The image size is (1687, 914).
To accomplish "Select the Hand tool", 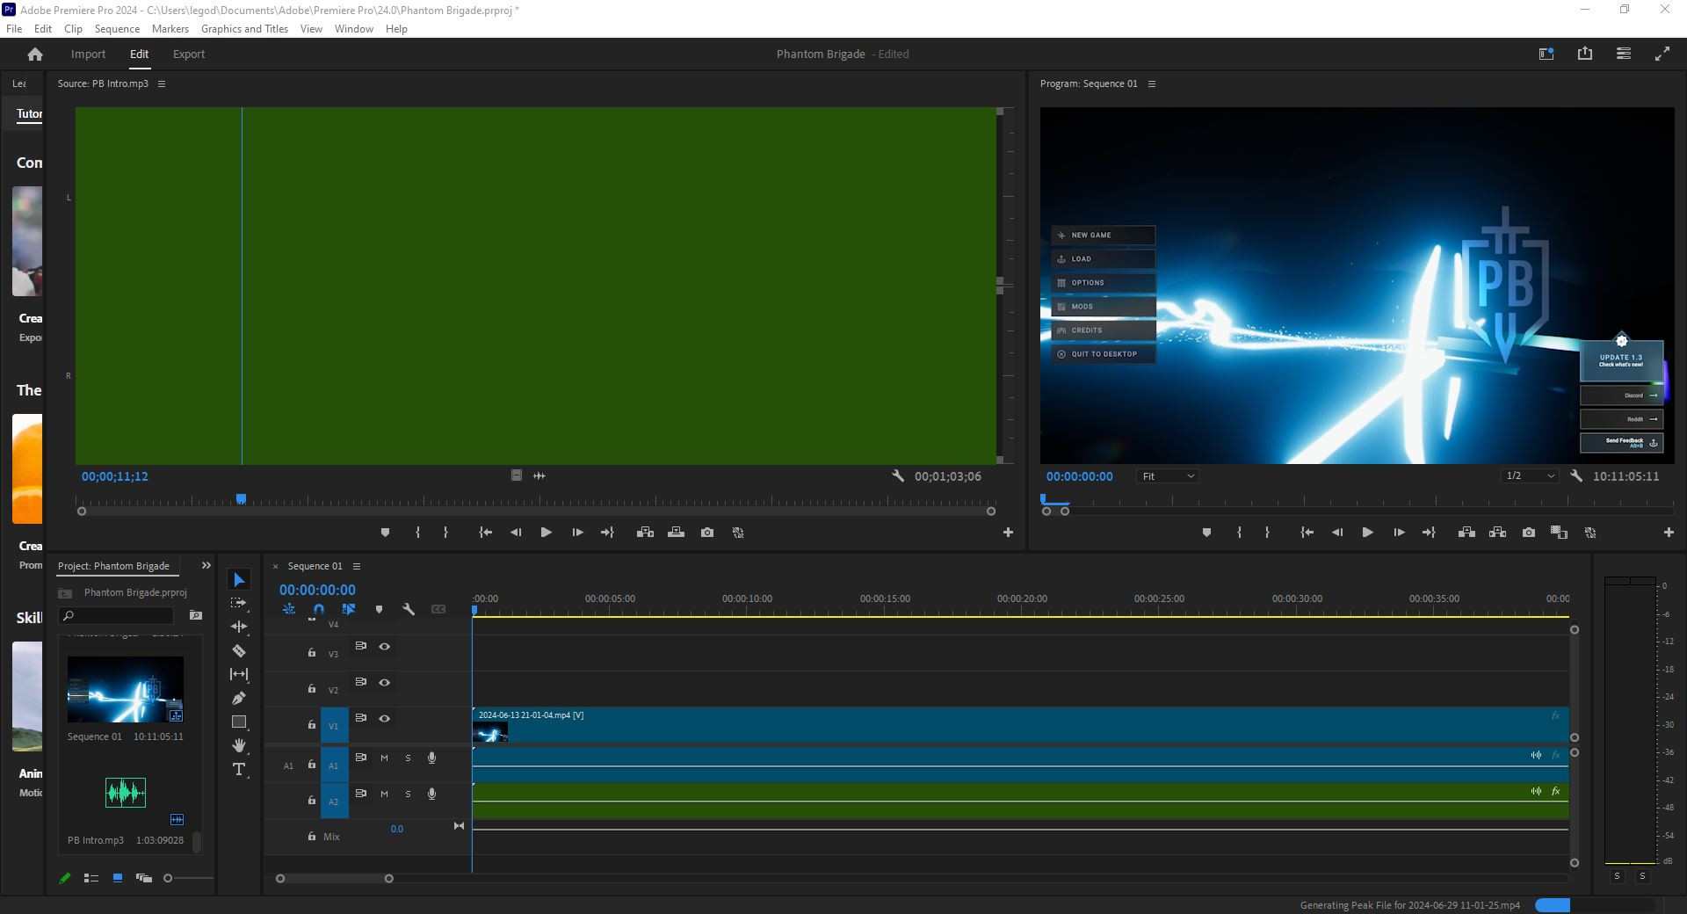I will pyautogui.click(x=239, y=745).
